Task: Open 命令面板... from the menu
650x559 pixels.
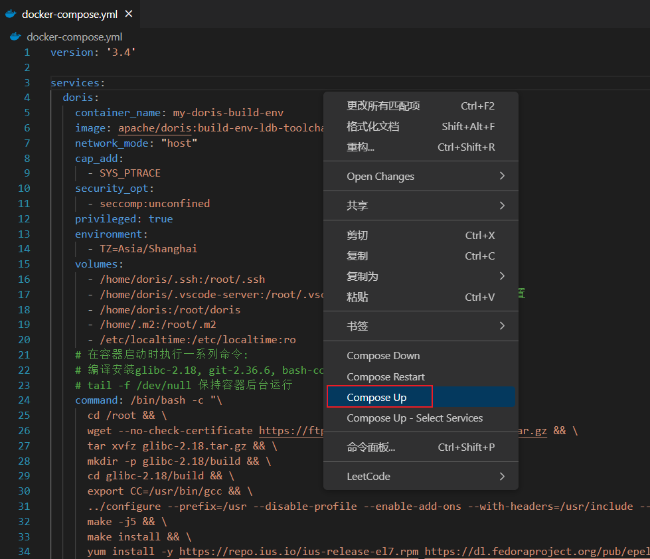Action: point(370,447)
